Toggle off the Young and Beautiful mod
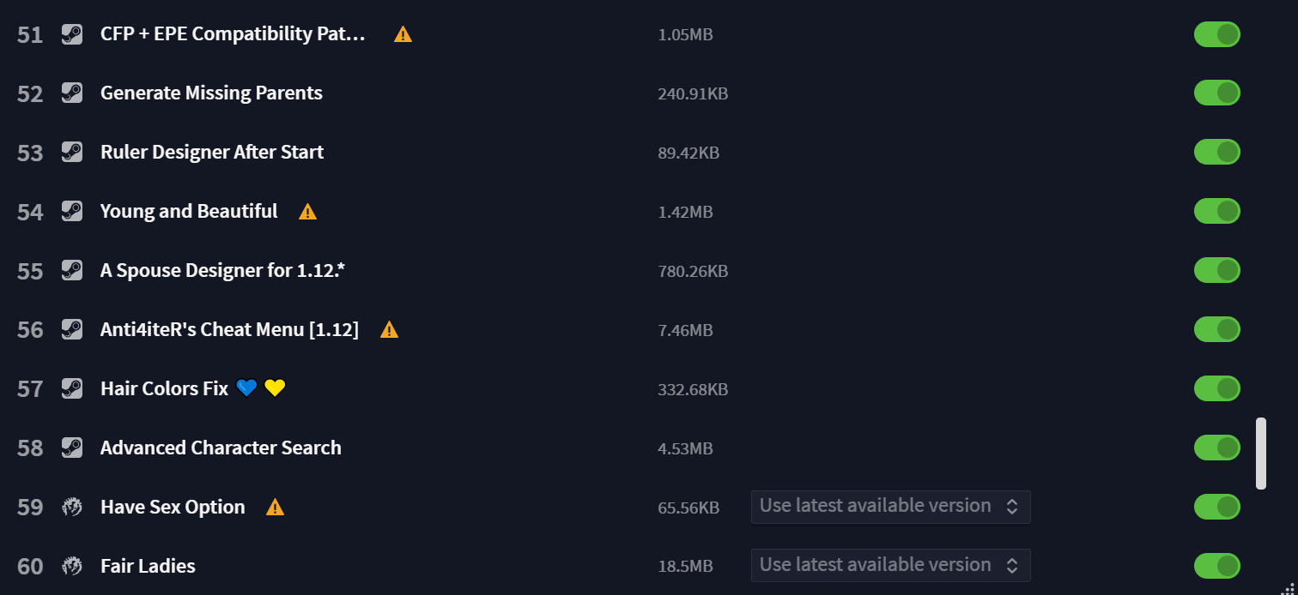1298x595 pixels. click(1217, 212)
